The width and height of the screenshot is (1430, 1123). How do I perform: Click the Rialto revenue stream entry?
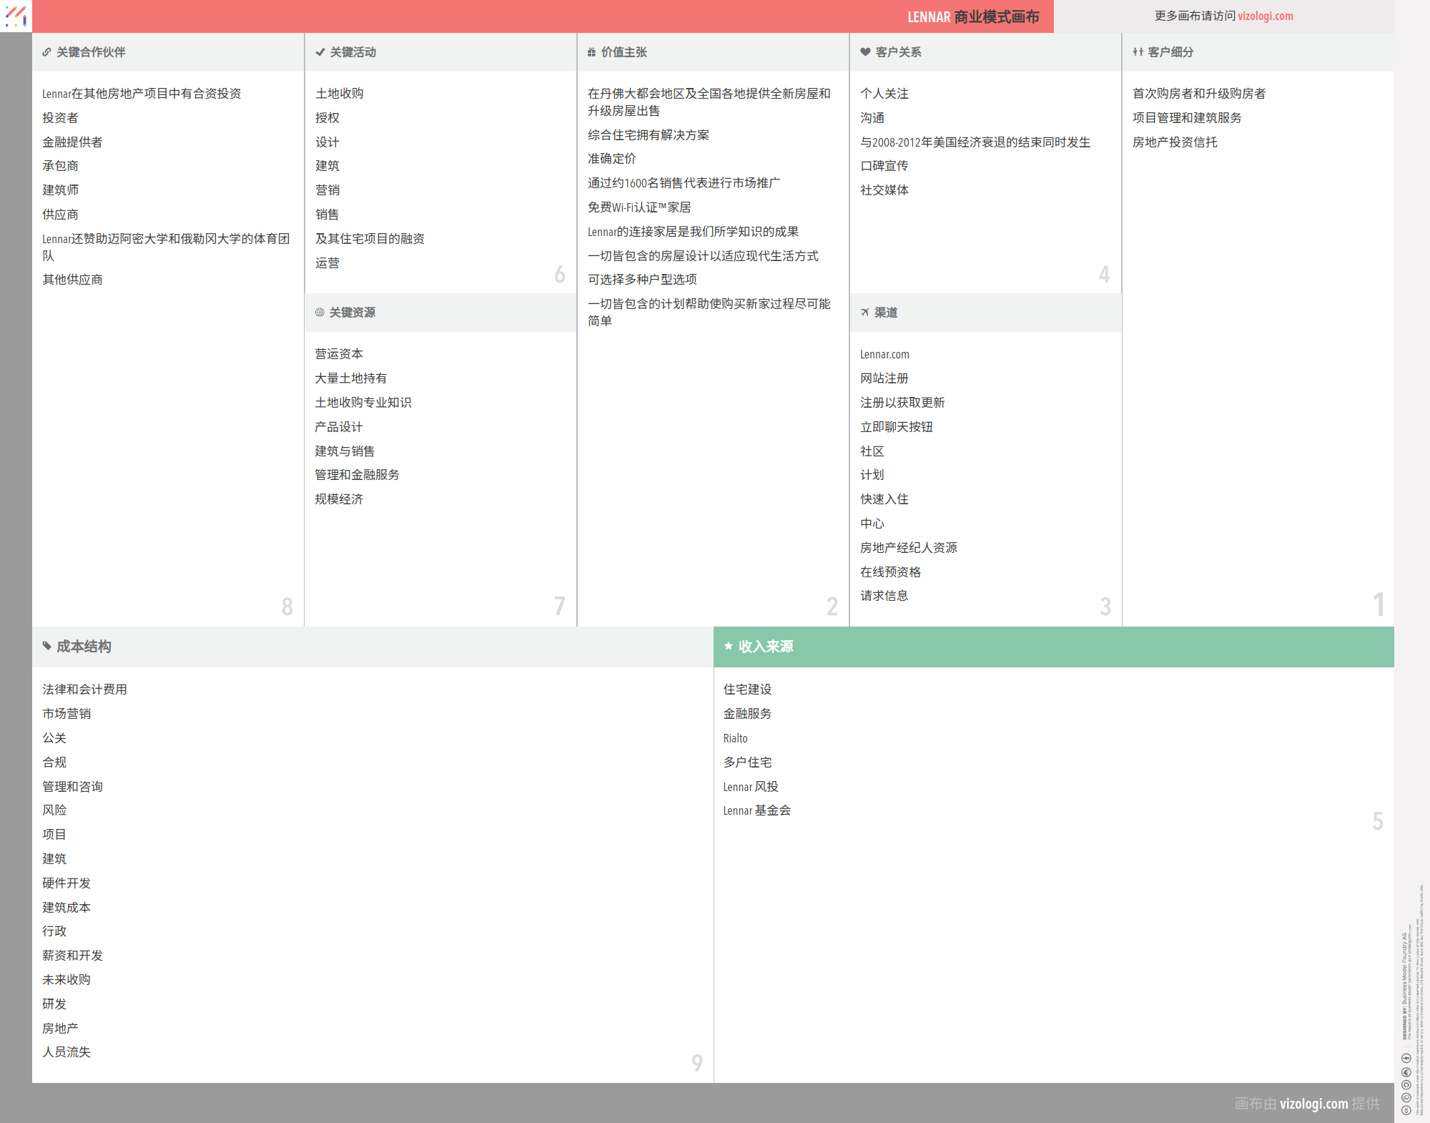[735, 738]
